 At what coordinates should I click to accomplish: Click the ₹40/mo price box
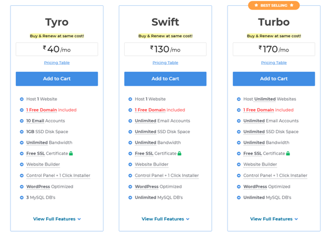coord(57,50)
